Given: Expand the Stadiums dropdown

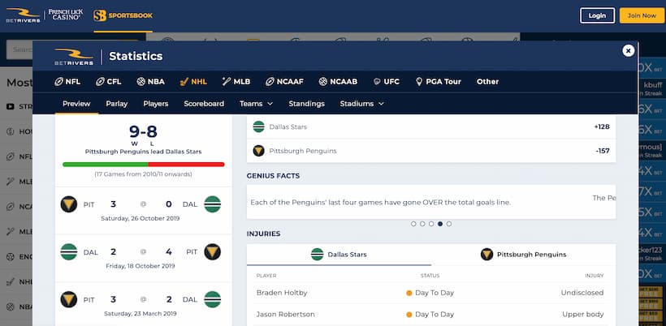Looking at the screenshot, I should tap(361, 104).
